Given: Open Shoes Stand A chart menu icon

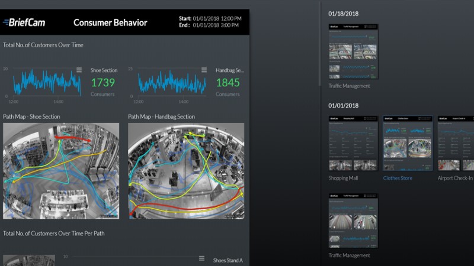Looking at the screenshot, I should [201, 259].
